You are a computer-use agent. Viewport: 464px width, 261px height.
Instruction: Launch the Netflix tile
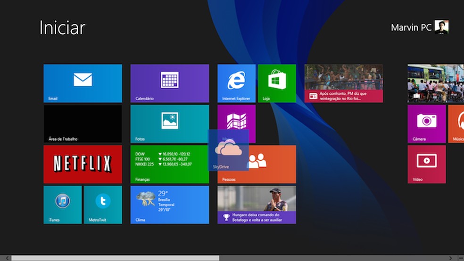[83, 164]
